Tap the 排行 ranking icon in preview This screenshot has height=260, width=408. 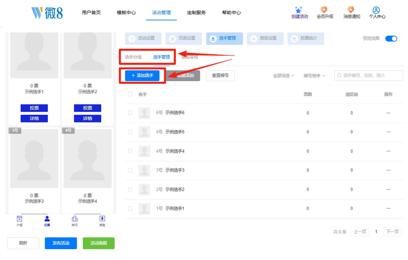tap(75, 219)
